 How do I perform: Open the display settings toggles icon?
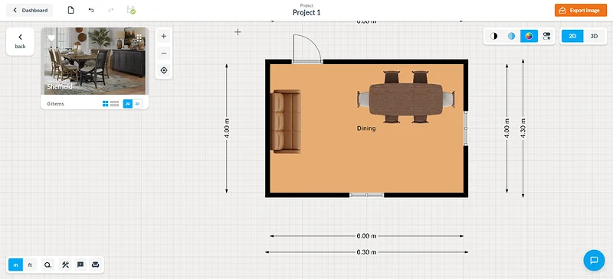pos(546,36)
